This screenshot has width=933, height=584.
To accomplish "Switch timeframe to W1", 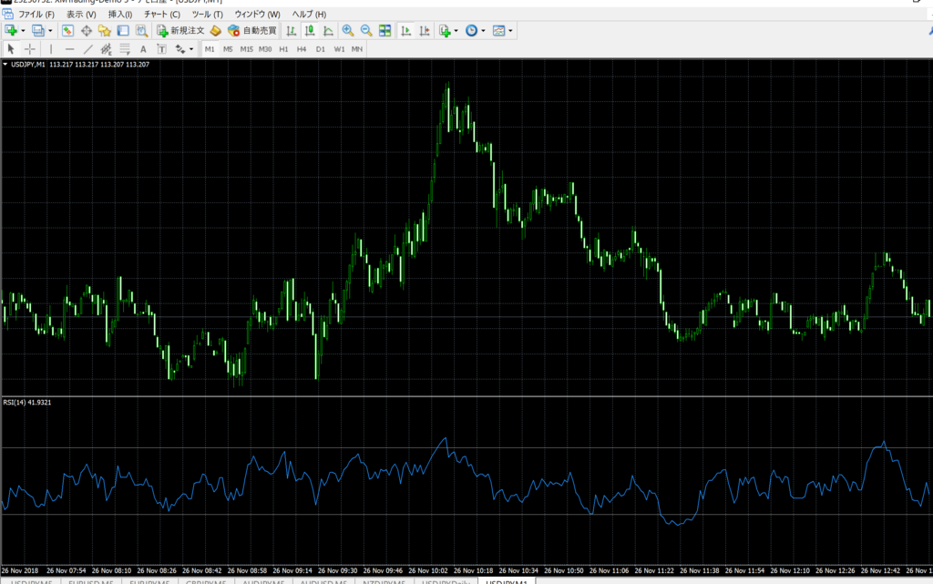I will tap(339, 49).
